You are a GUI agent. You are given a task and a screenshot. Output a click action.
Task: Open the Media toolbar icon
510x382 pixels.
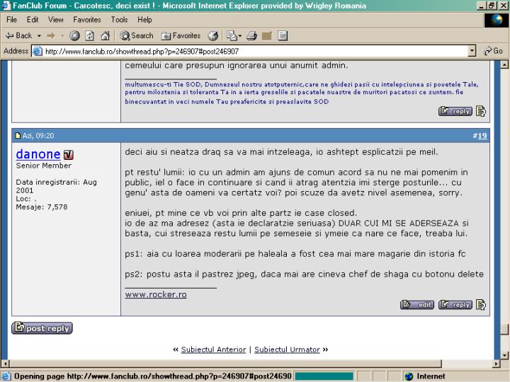tap(213, 35)
